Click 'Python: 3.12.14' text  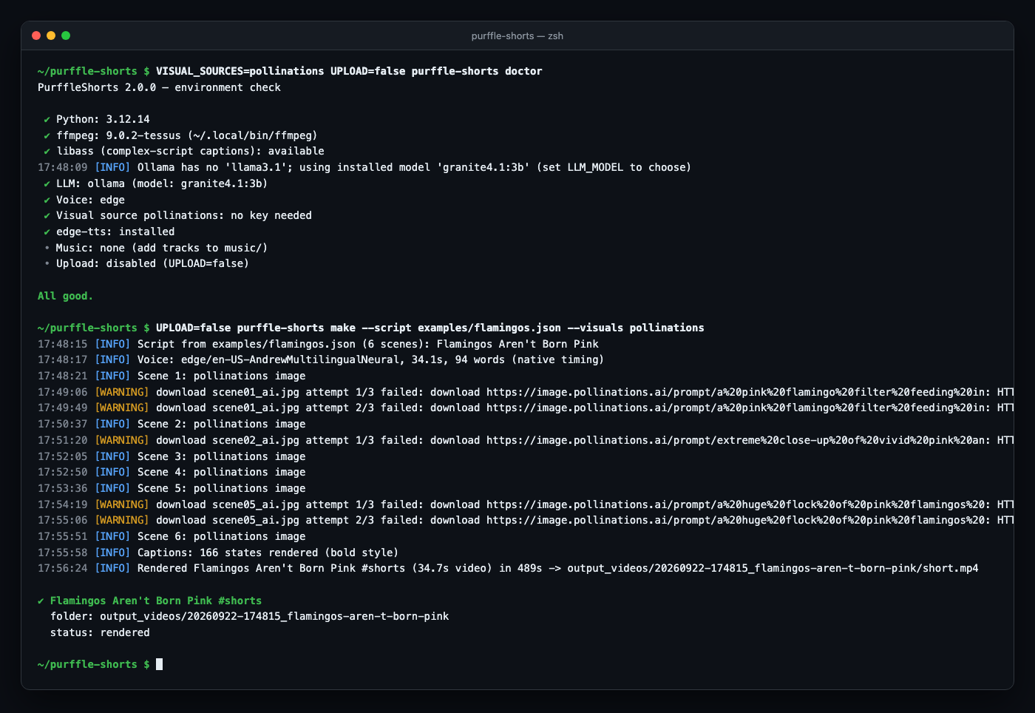(103, 119)
